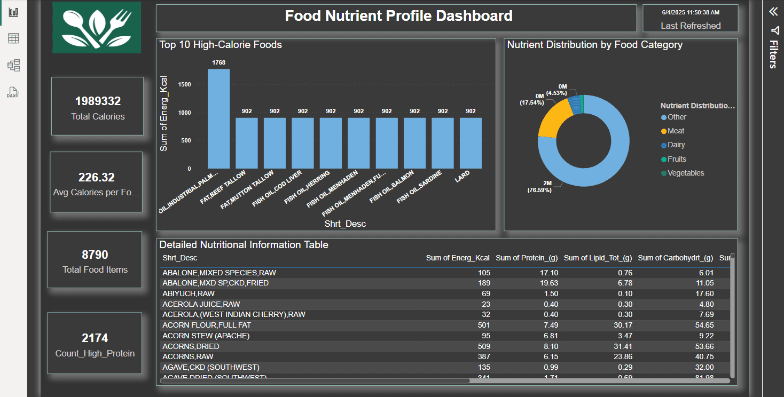The width and height of the screenshot is (784, 397).
Task: Expand the Filters pane with the double chevron
Action: pyautogui.click(x=773, y=10)
